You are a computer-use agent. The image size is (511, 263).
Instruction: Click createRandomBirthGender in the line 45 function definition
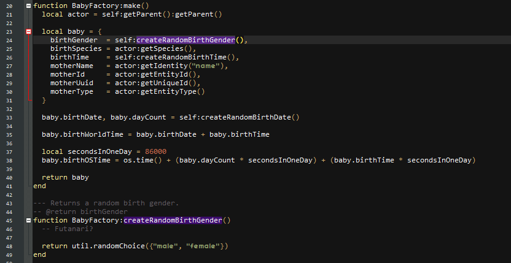click(x=173, y=220)
